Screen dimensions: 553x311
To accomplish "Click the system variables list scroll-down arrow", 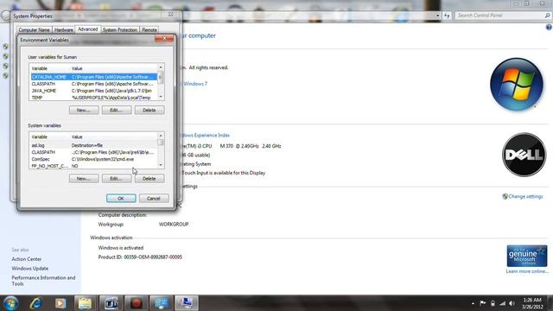I will 161,165.
